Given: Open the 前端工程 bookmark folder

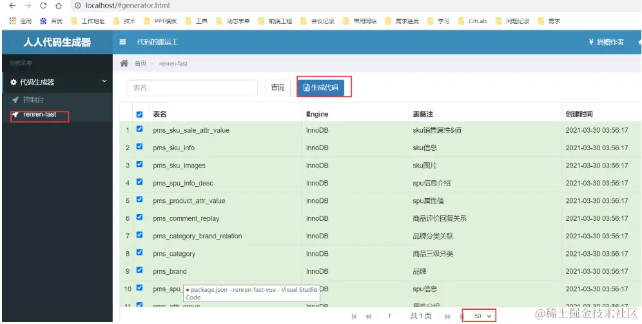Looking at the screenshot, I should click(x=275, y=21).
